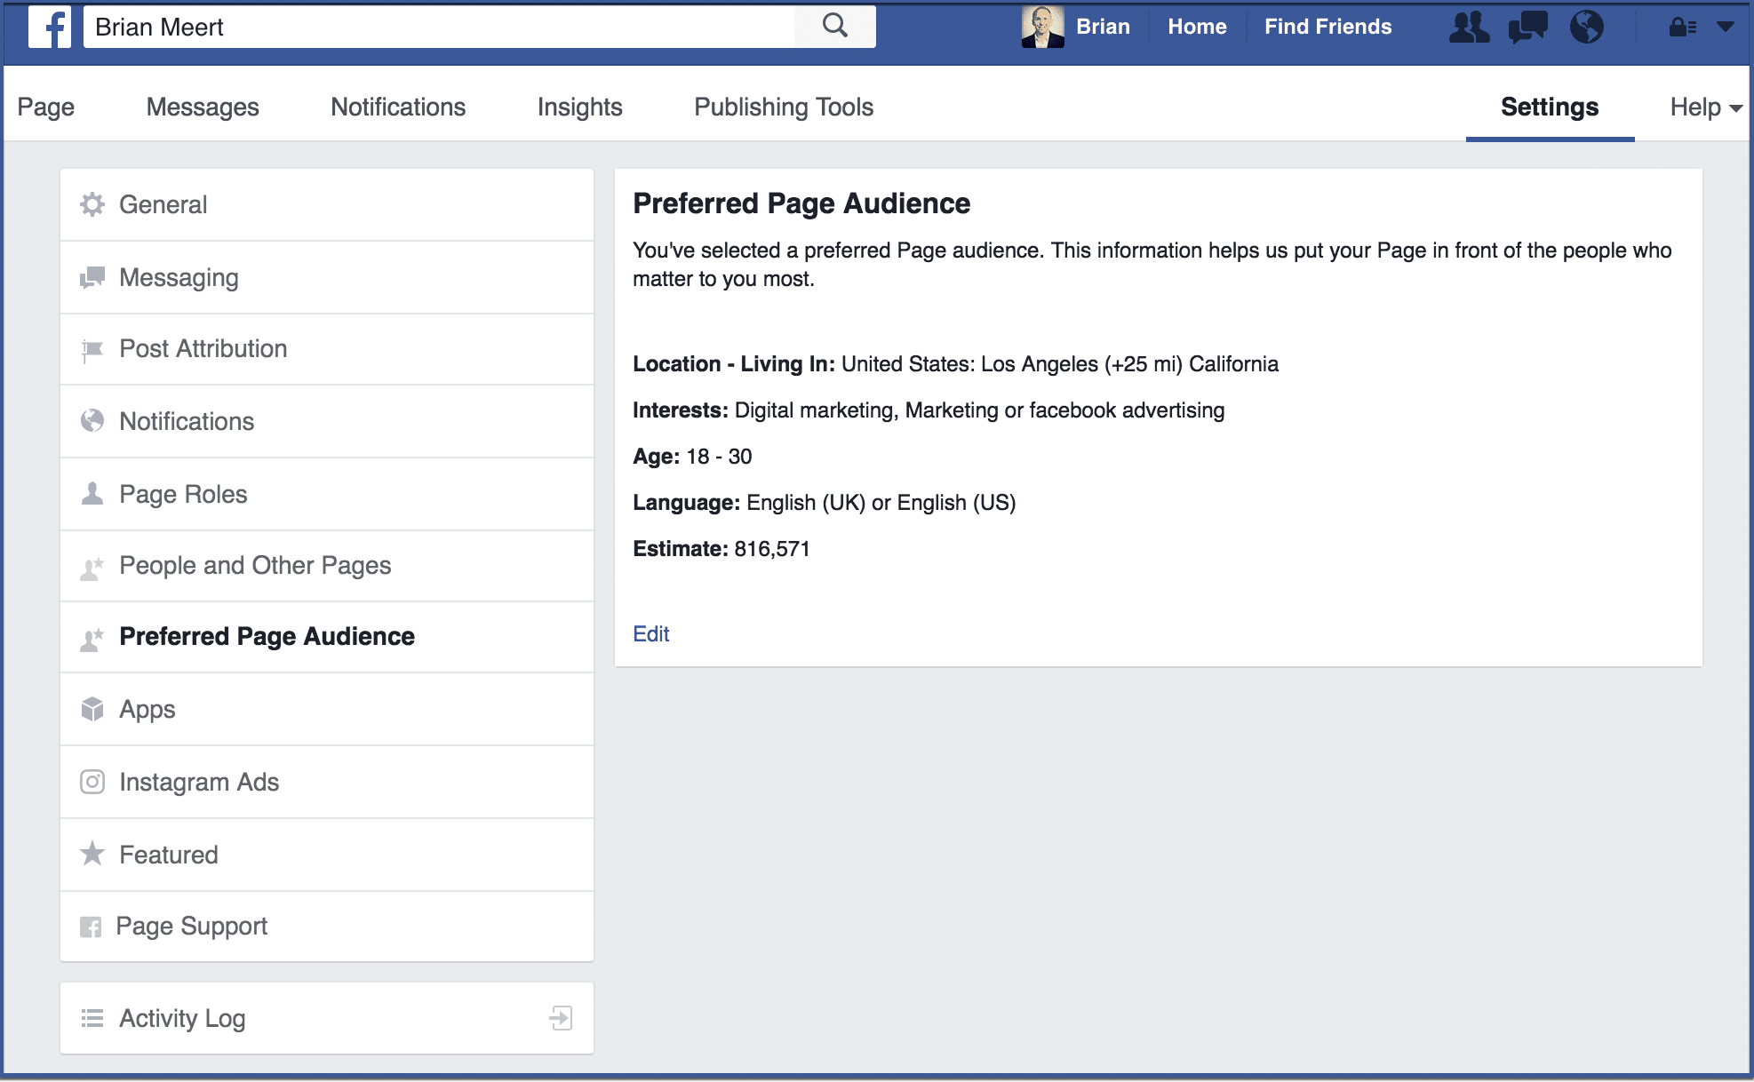Click the Find Friends link
Viewport: 1754px width, 1082px height.
[1327, 27]
